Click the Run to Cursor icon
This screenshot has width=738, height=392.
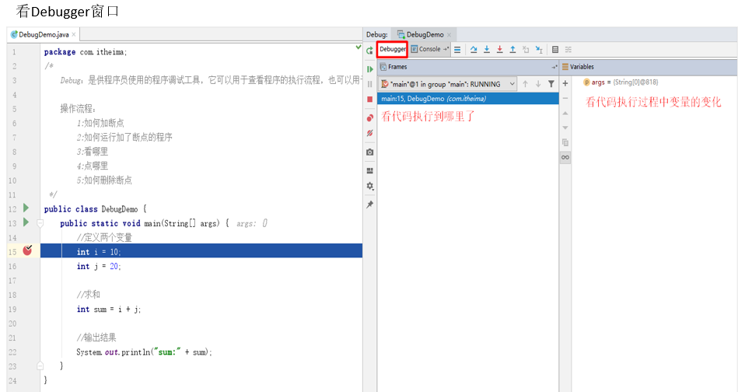[539, 50]
